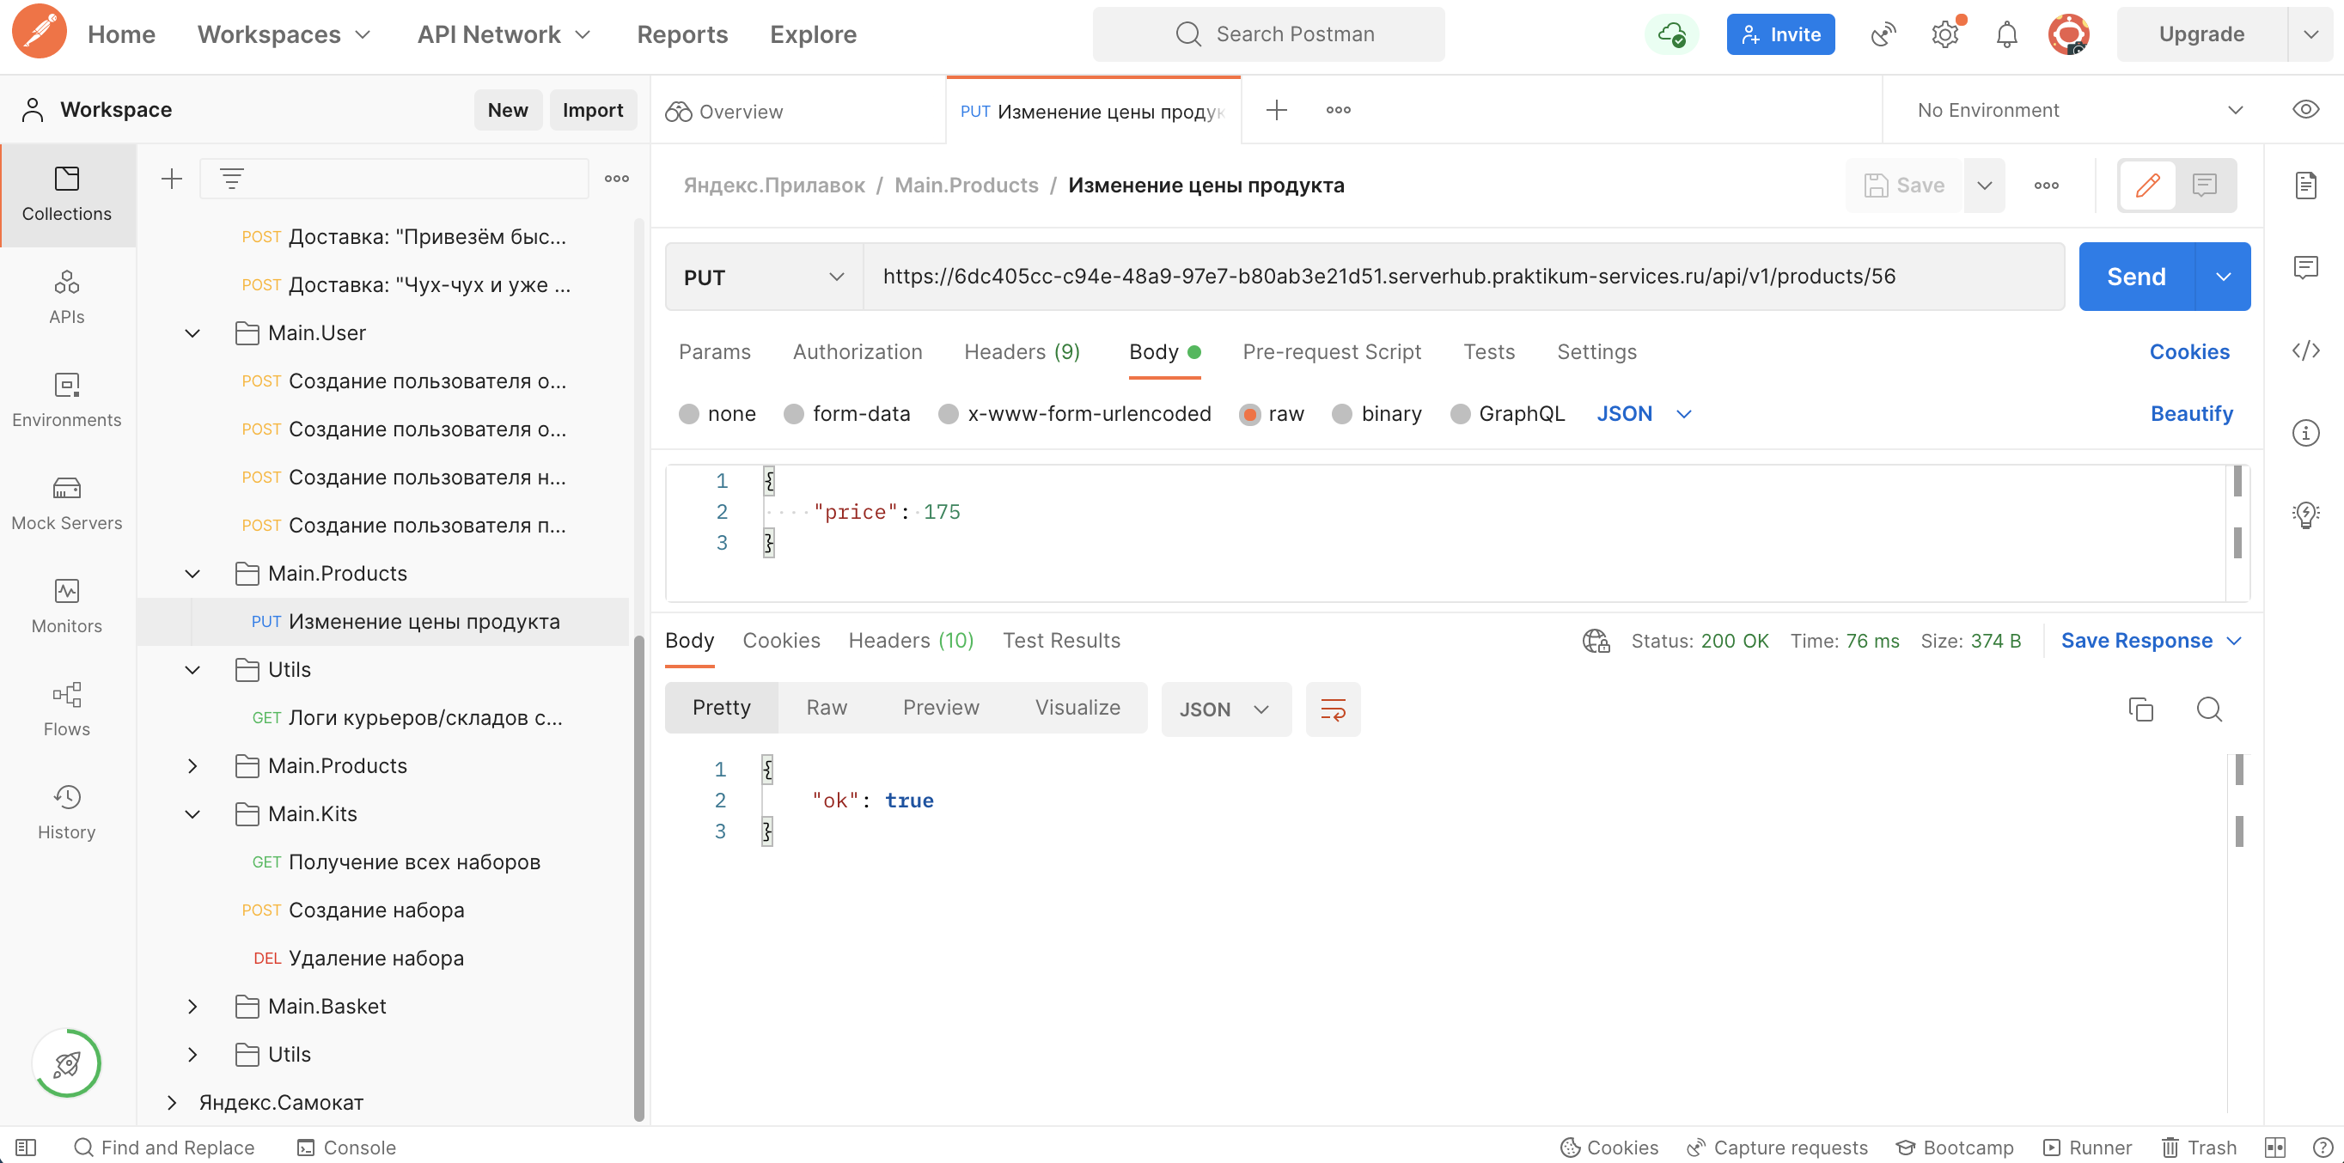Switch to the Tests tab
The image size is (2344, 1163).
(1489, 352)
